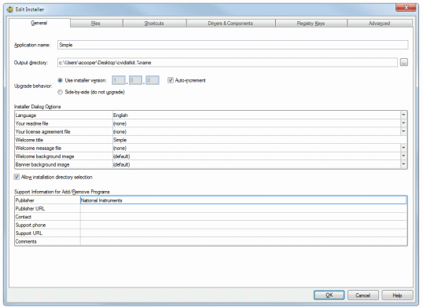
Task: Switch to the General tab
Action: 39,23
